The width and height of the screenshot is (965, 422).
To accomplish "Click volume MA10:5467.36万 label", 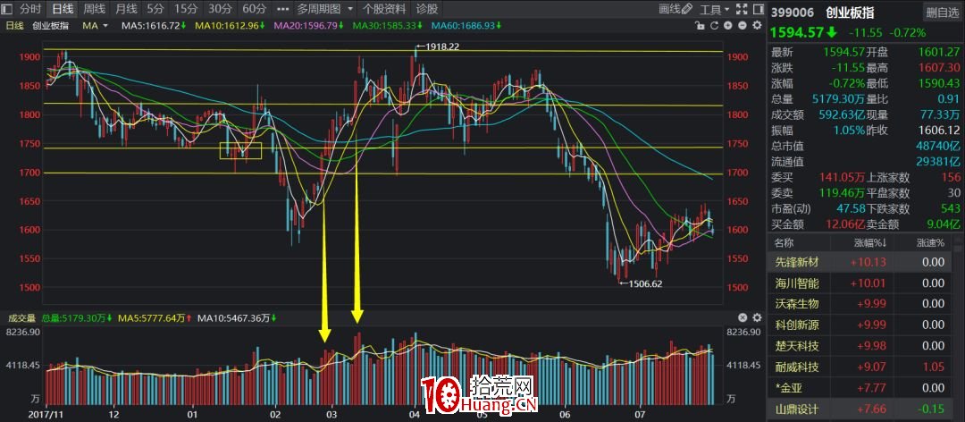I will (237, 318).
